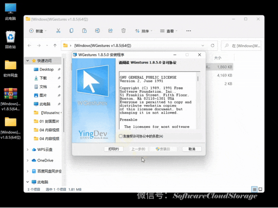Select 图片 pictures in sidebar

click(43, 95)
